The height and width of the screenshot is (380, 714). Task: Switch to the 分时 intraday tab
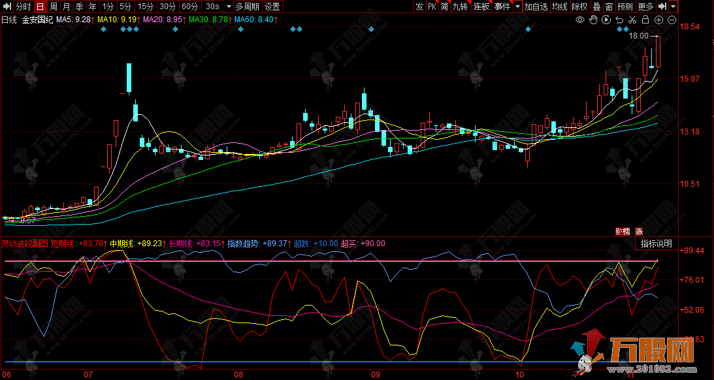coord(23,7)
